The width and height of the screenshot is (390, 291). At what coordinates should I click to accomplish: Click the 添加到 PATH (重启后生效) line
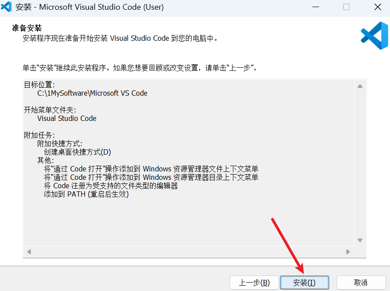tap(87, 194)
